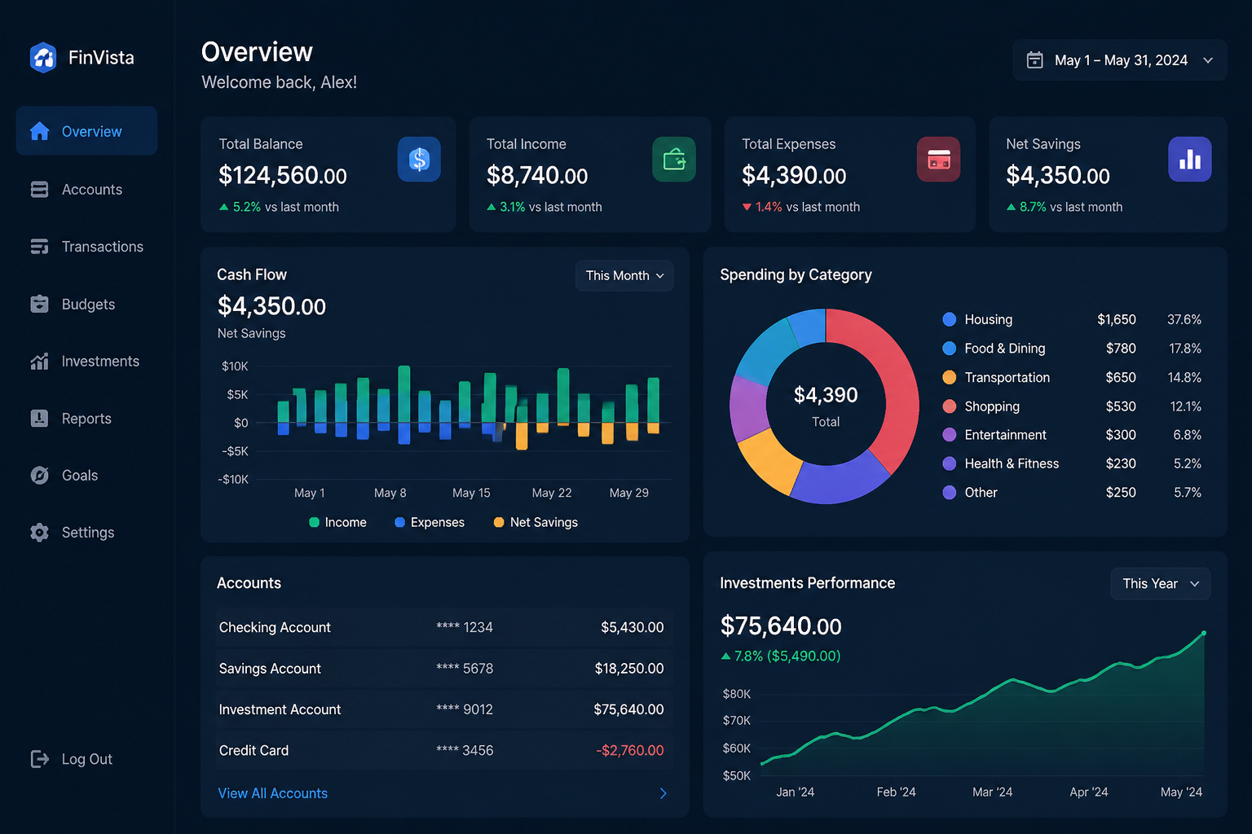This screenshot has width=1252, height=834.
Task: Click the Total Expenses card icon
Action: pos(938,159)
